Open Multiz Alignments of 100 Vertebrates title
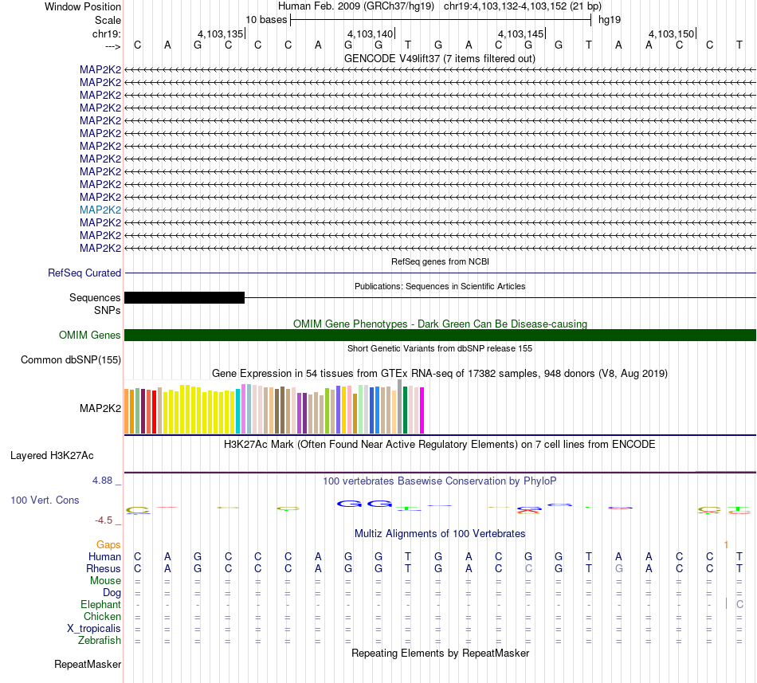Screen dimensions: 757x683 point(440,533)
